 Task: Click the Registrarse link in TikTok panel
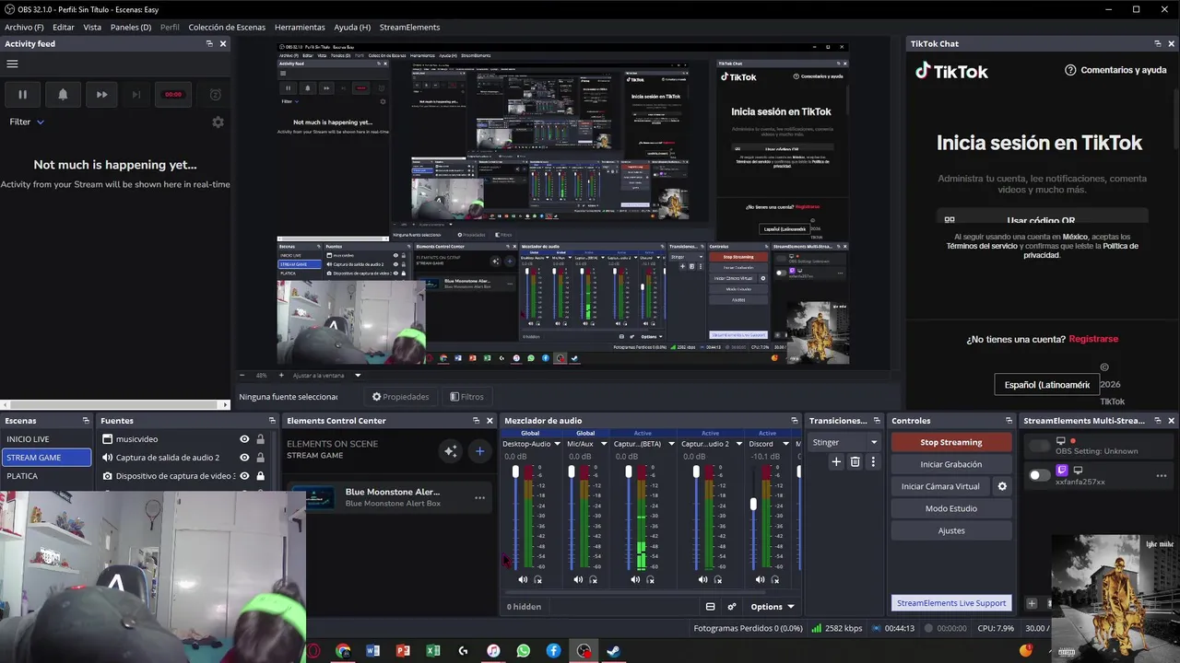[x=1093, y=339]
